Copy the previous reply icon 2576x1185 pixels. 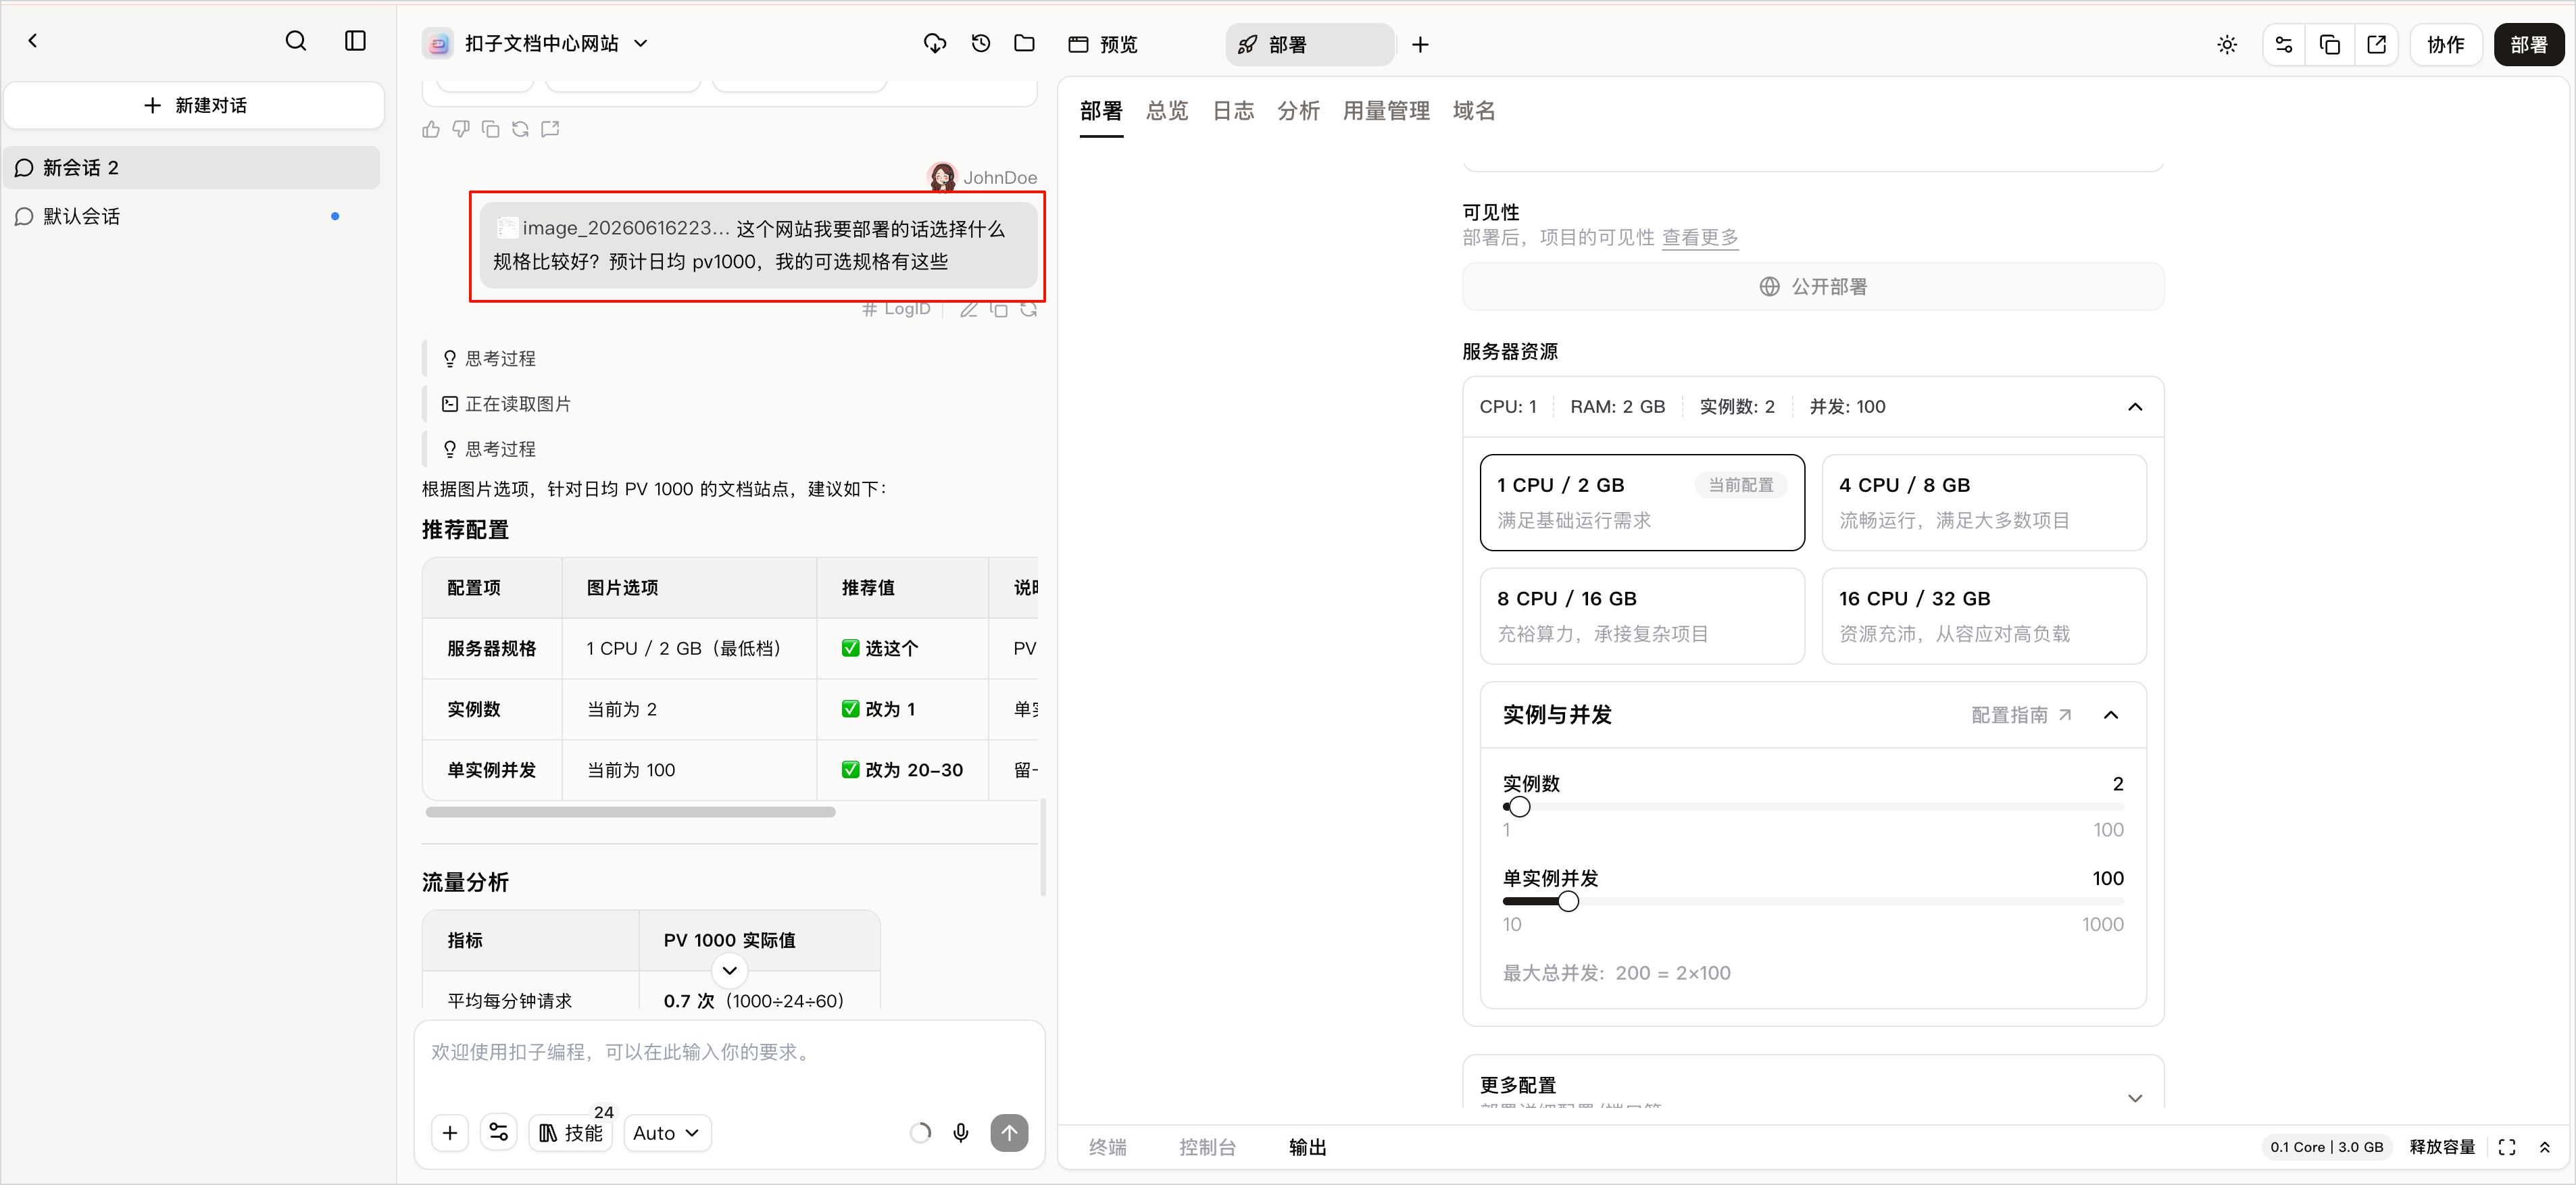[x=490, y=129]
